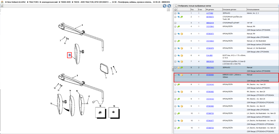Open part number link 86642419
The image size is (279, 134).
tap(210, 23)
